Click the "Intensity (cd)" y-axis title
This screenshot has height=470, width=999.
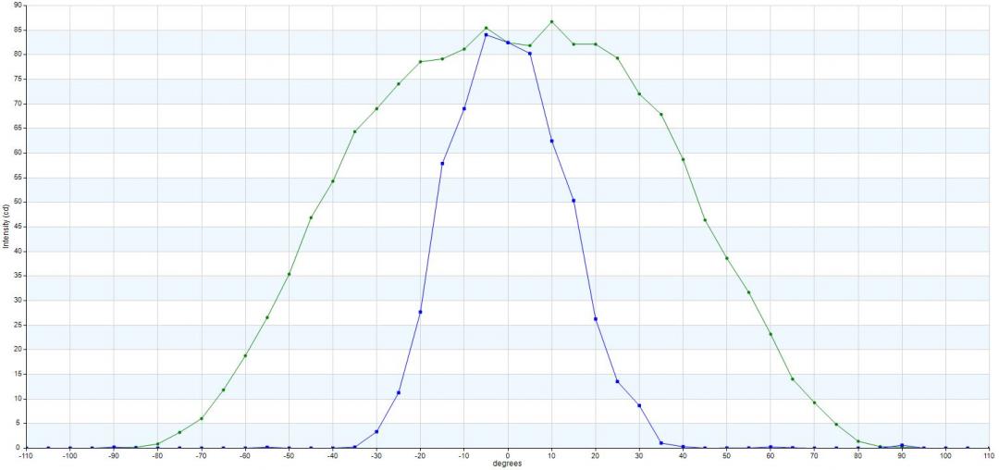6,227
